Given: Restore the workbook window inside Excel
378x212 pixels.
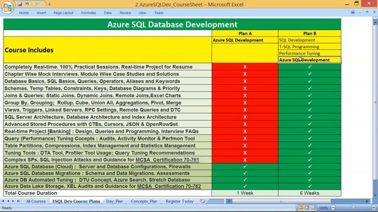Looking at the screenshot, I should point(367,12).
